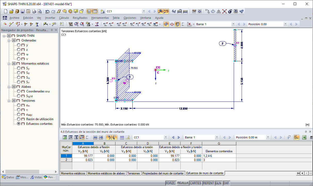Open the Vistas navigator tab
This screenshot has width=313, height=186.
36,177
